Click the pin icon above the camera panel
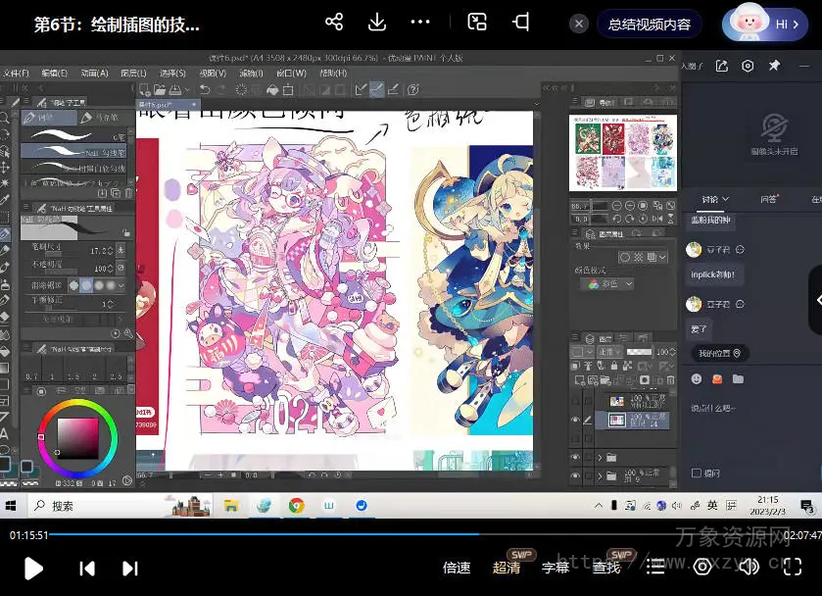This screenshot has height=596, width=822. pyautogui.click(x=774, y=66)
